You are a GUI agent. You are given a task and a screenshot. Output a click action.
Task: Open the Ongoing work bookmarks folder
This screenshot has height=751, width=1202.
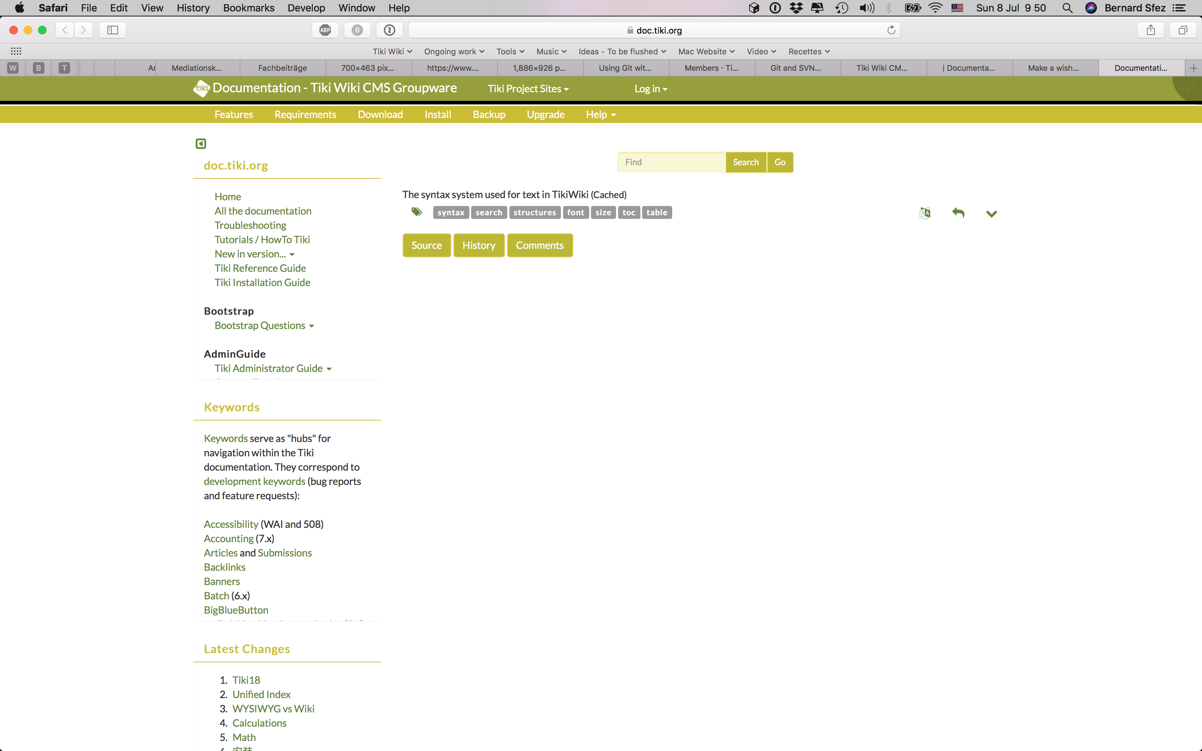[x=454, y=51]
